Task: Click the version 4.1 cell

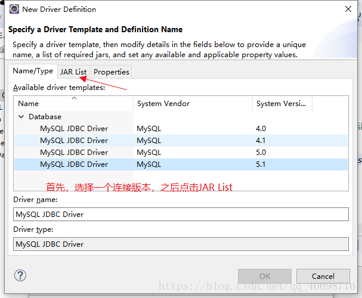Action: click(x=261, y=141)
